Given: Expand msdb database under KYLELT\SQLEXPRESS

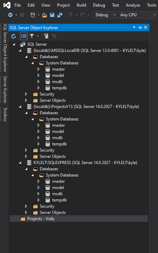Looking at the screenshot, I should pos(38,194).
